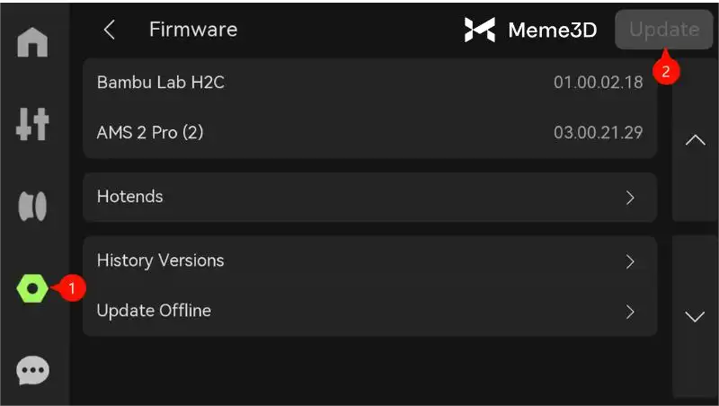Open the controls sliders icon in sidebar
This screenshot has width=719, height=406.
(x=33, y=126)
